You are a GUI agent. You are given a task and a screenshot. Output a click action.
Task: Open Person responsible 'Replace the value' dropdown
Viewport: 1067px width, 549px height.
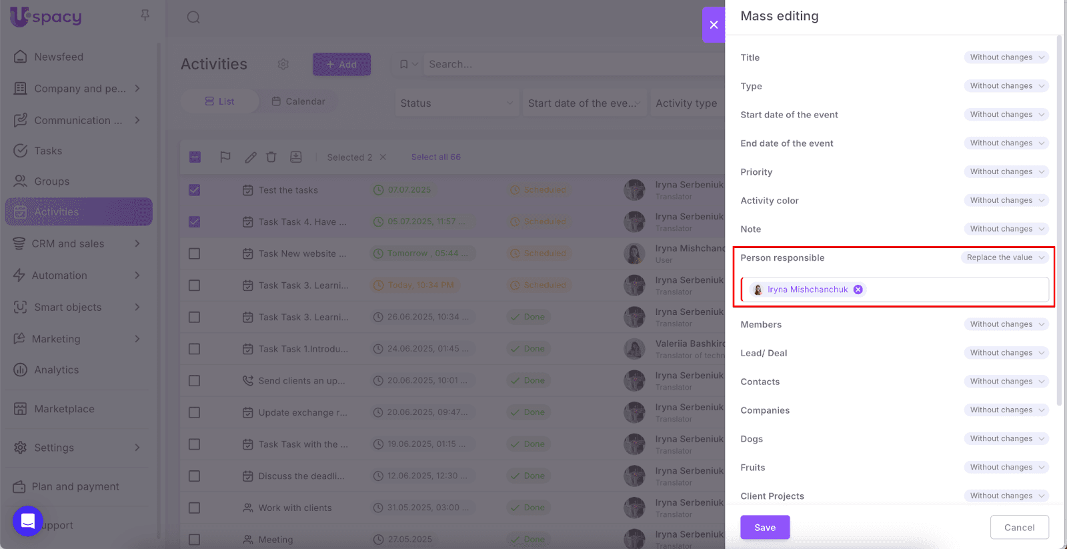[1004, 257]
